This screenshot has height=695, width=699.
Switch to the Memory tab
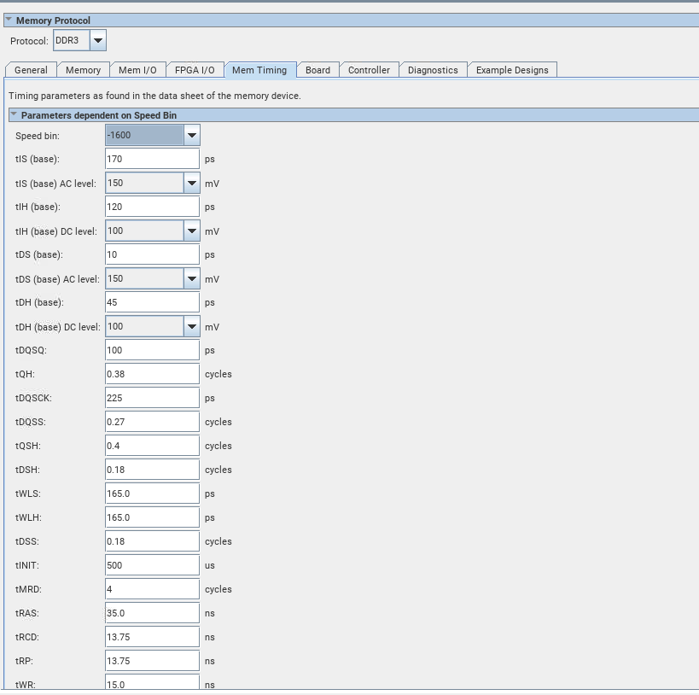pos(83,70)
